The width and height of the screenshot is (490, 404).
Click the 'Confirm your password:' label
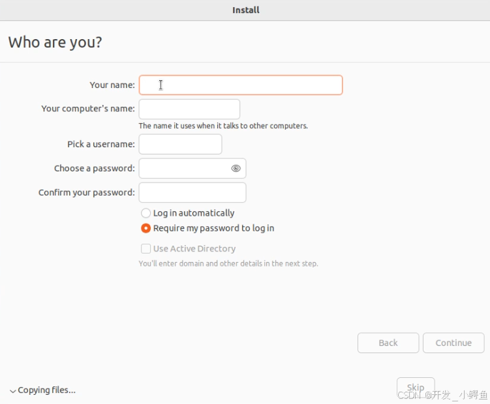pos(87,192)
